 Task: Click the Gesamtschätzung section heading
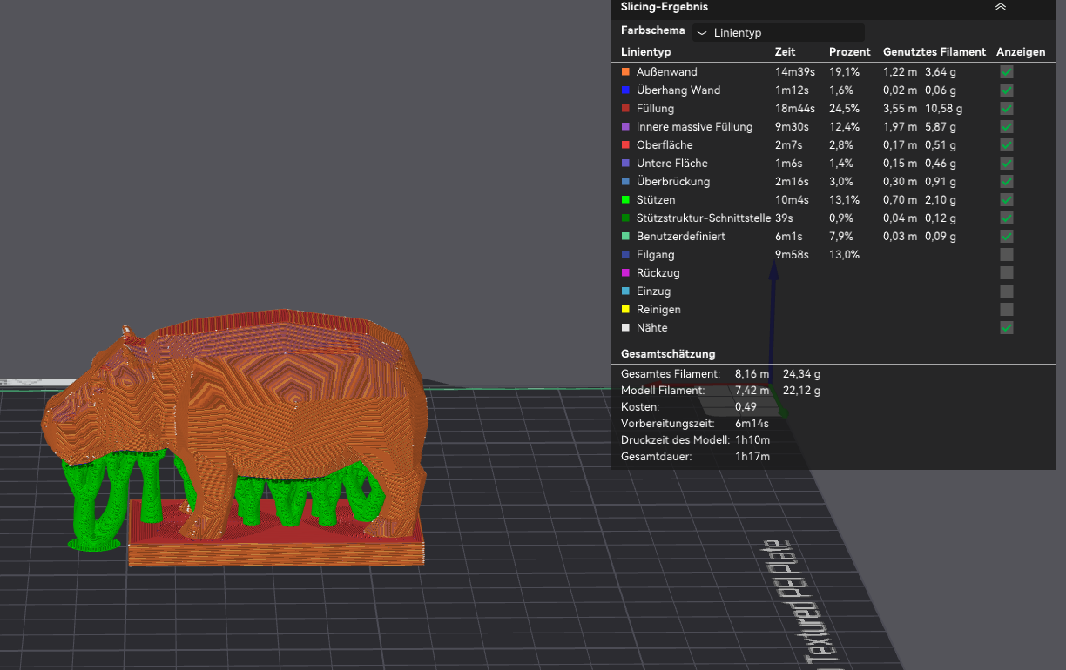click(668, 354)
